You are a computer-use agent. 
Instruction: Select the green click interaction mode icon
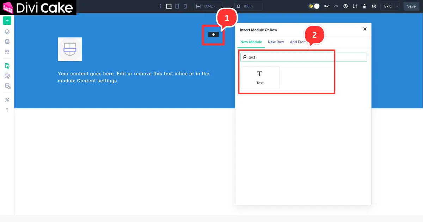7,66
